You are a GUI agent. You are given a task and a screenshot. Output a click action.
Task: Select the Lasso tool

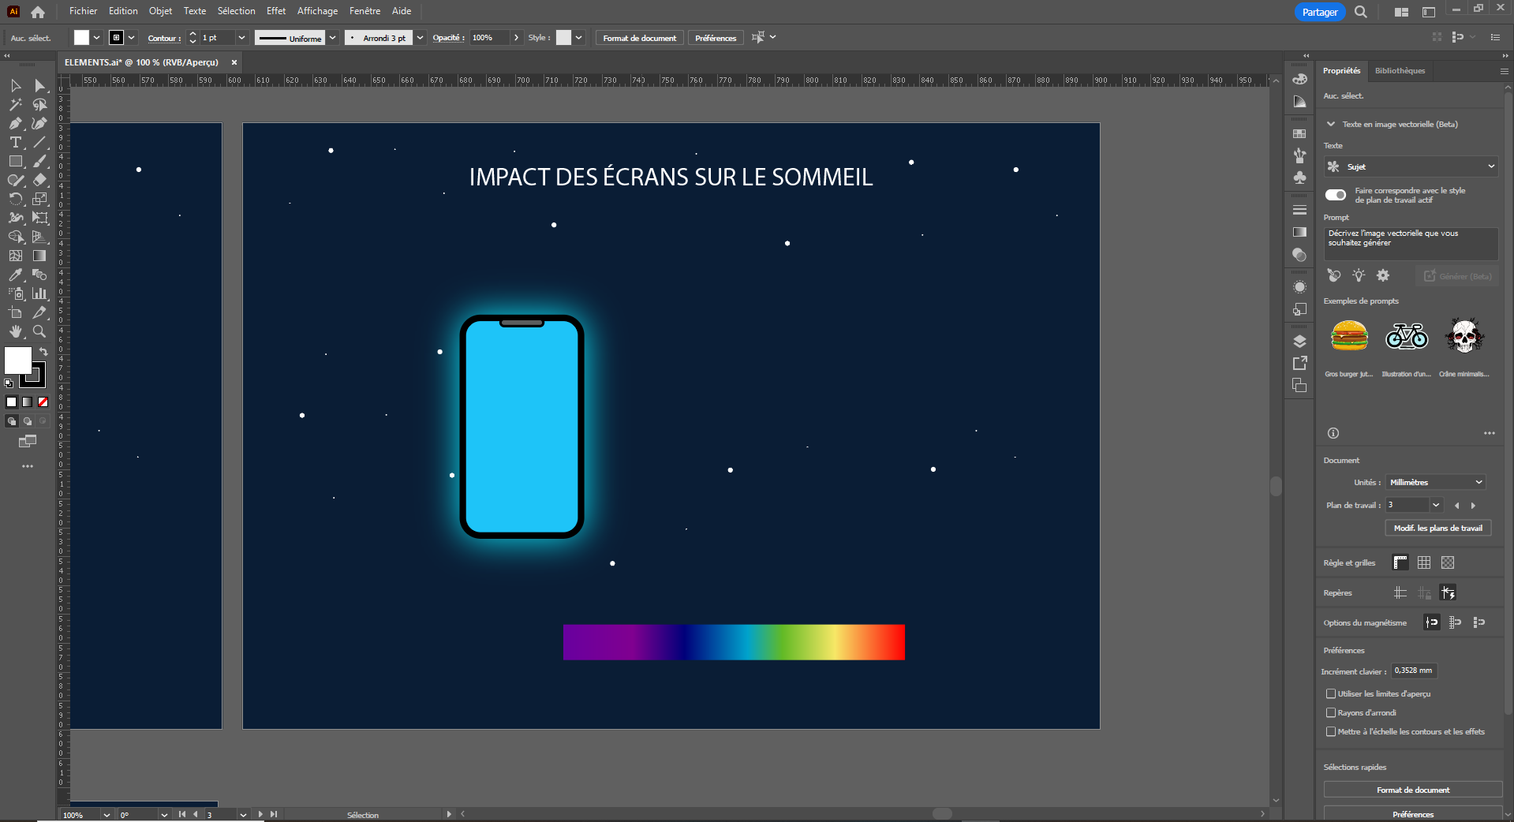point(39,104)
